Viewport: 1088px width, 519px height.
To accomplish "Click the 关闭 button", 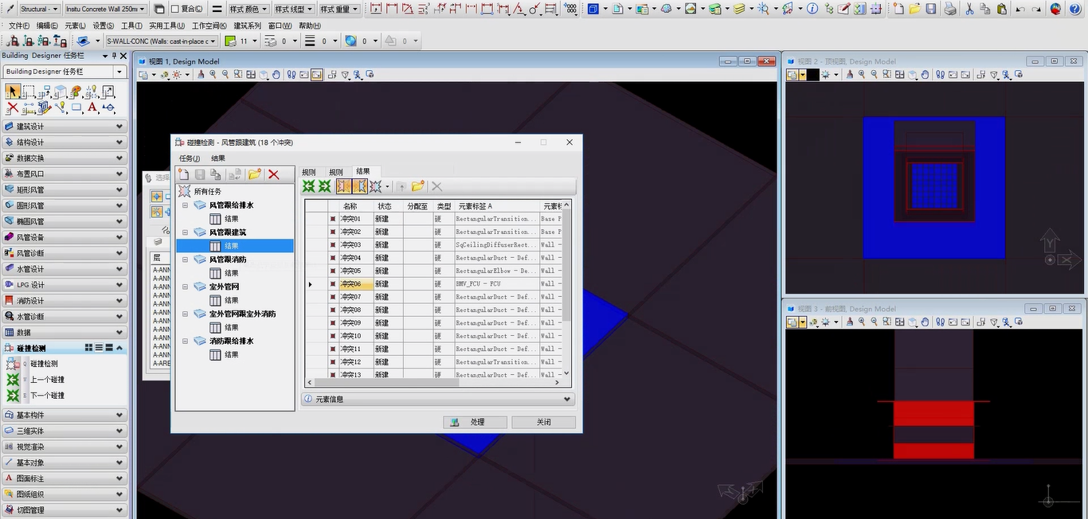I will tap(543, 422).
